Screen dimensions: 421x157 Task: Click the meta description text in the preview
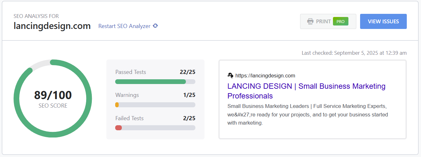tap(307, 115)
